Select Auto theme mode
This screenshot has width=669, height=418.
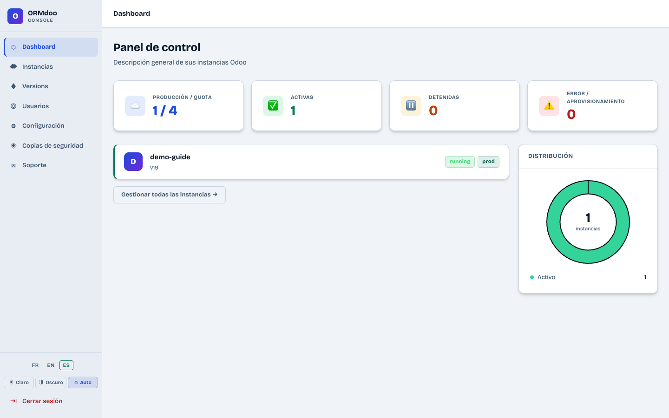pos(83,383)
